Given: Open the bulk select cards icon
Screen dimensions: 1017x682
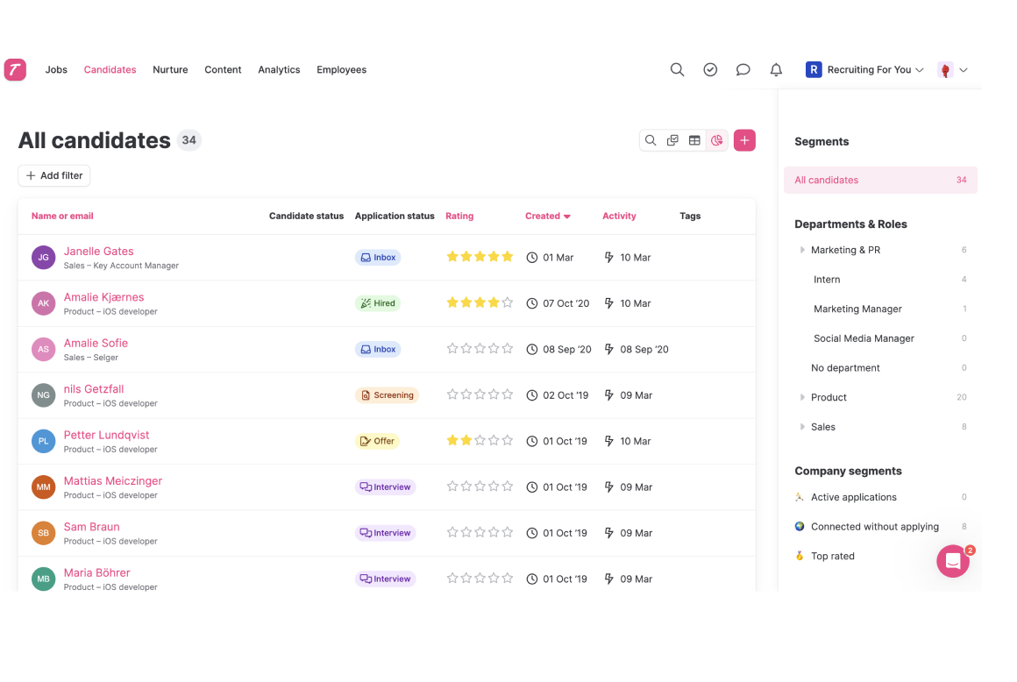Looking at the screenshot, I should coord(672,140).
